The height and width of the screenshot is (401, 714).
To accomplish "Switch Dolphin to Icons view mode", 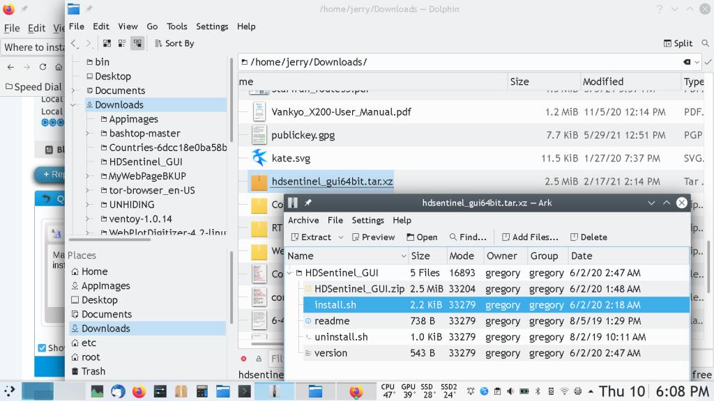I will (x=107, y=43).
